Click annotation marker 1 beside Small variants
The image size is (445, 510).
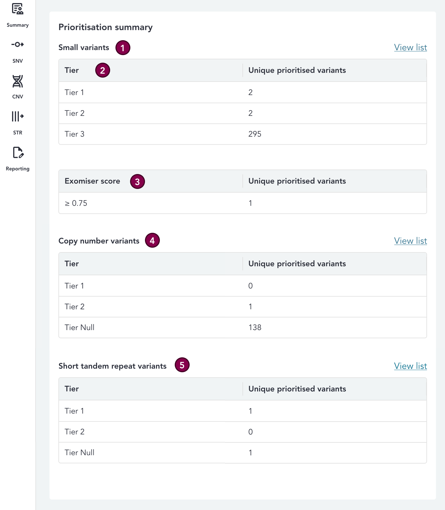click(x=123, y=48)
